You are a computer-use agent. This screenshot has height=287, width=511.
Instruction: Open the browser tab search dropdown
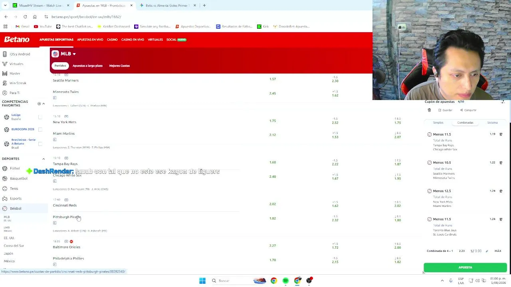point(5,6)
